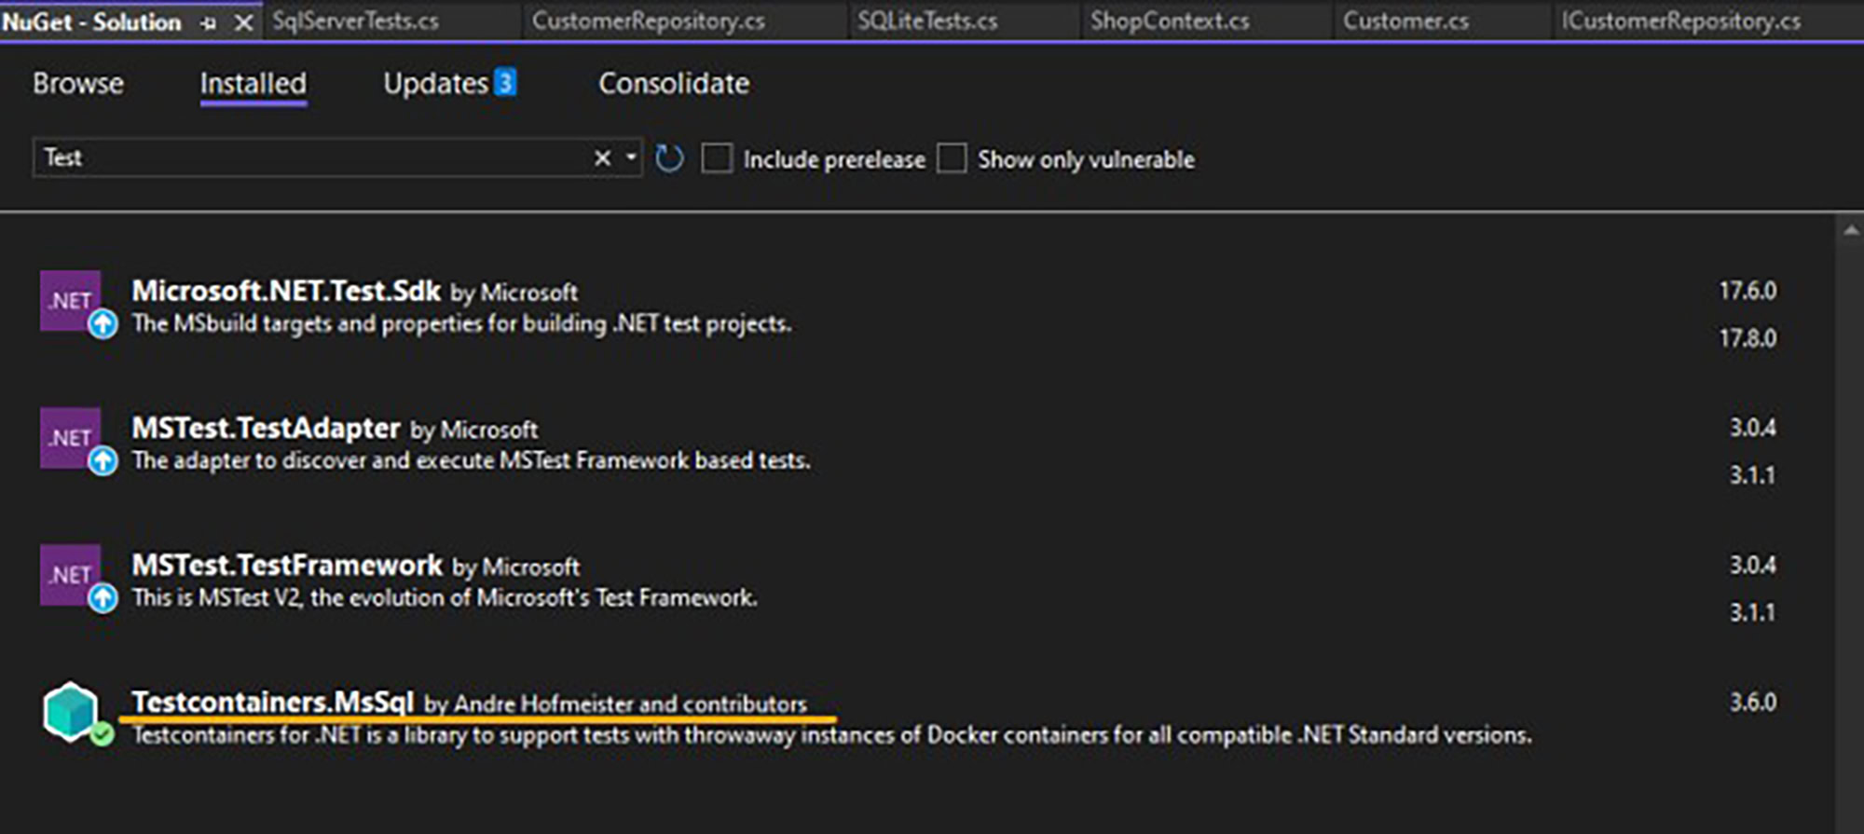Viewport: 1864px width, 834px height.
Task: Click installed version 17.6.0
Action: 1747,291
